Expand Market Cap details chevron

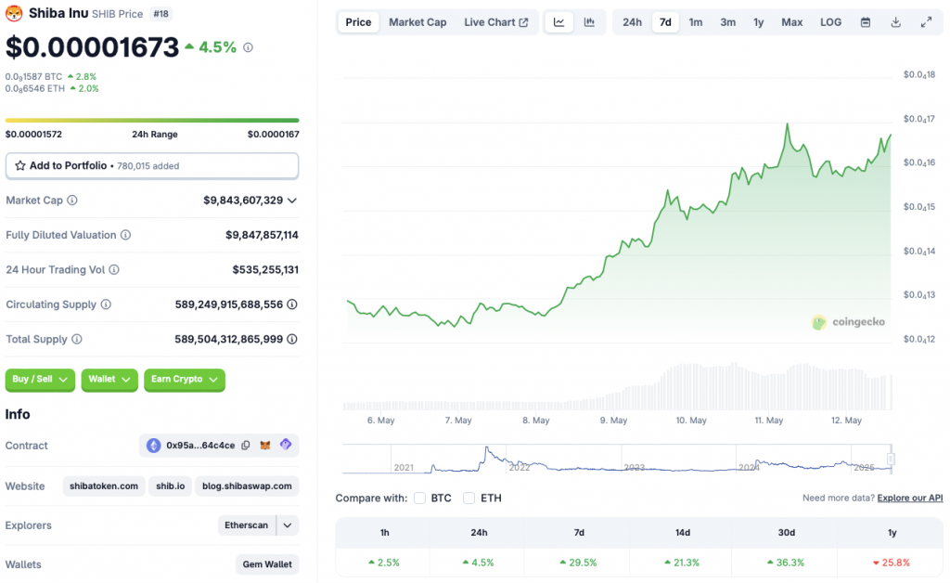(292, 201)
